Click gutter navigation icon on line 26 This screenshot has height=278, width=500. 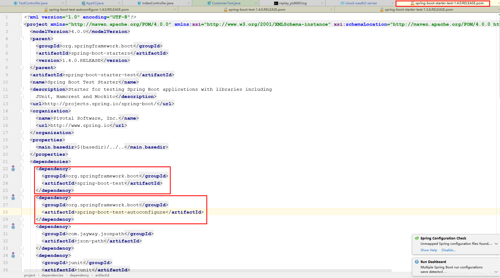13,197
